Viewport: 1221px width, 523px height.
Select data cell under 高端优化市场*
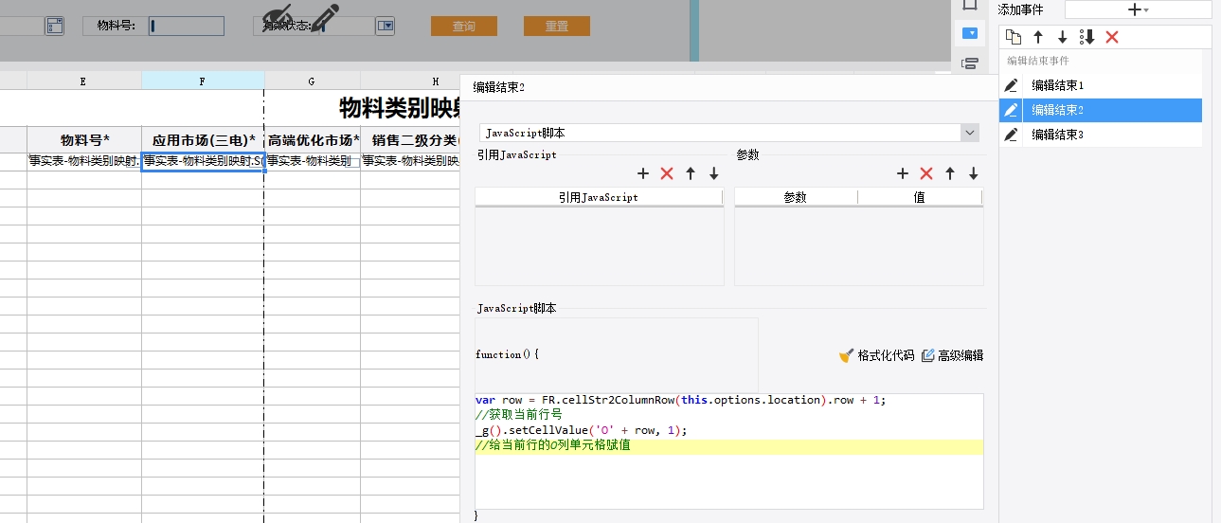(x=312, y=161)
